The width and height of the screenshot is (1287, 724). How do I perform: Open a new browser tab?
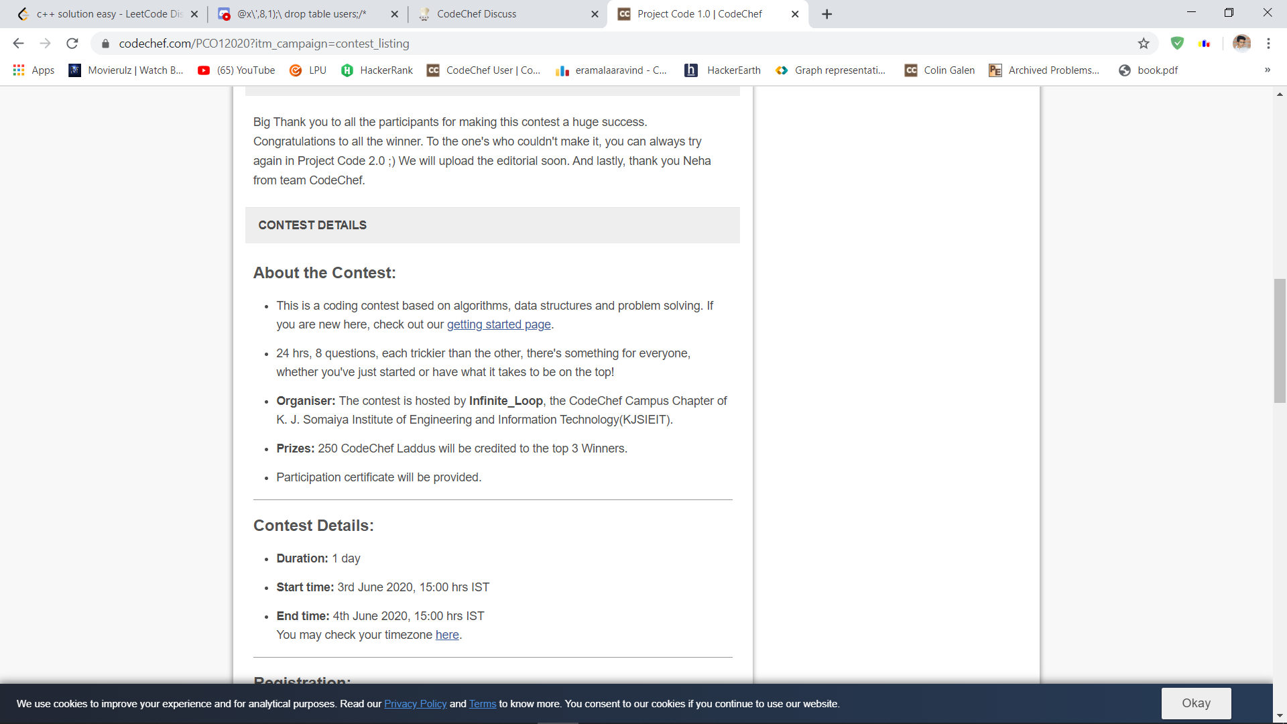coord(827,14)
